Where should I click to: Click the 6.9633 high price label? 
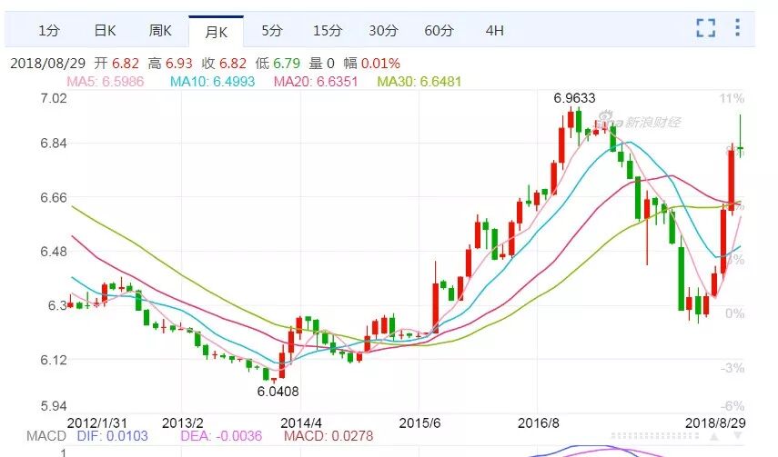574,98
